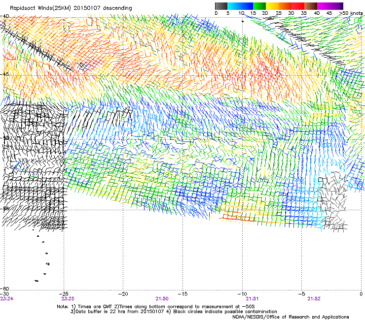Click the note line starting '3)Data buffer is 22 hrs'
Image resolution: width=365 pixels, height=320 pixels.
tap(174, 312)
